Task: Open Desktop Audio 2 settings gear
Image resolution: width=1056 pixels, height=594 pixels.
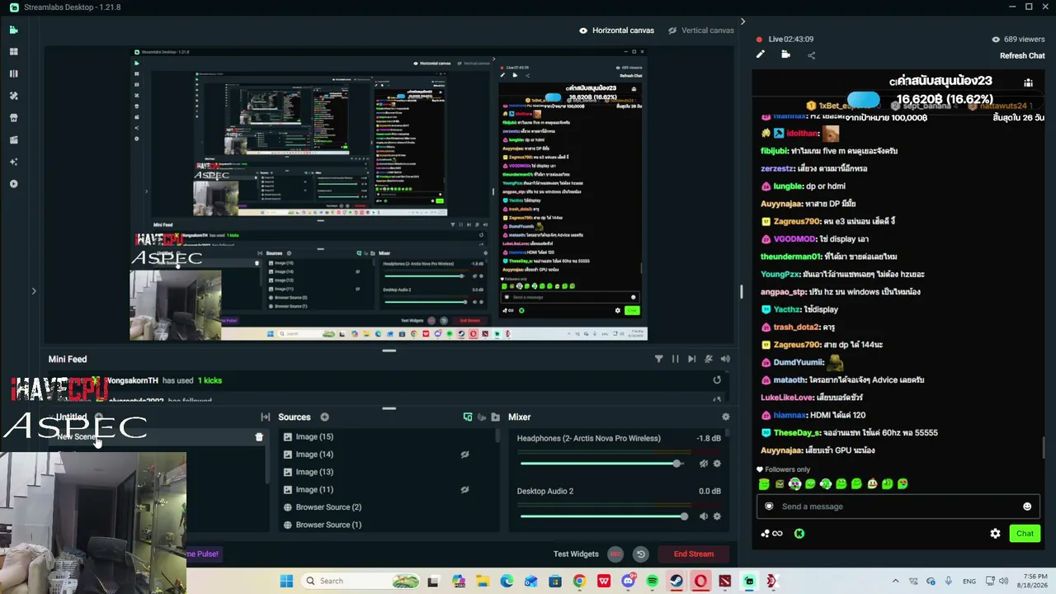Action: (717, 516)
